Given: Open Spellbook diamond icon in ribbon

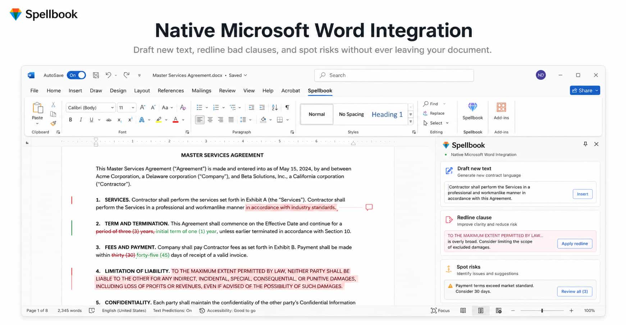Looking at the screenshot, I should click(472, 107).
